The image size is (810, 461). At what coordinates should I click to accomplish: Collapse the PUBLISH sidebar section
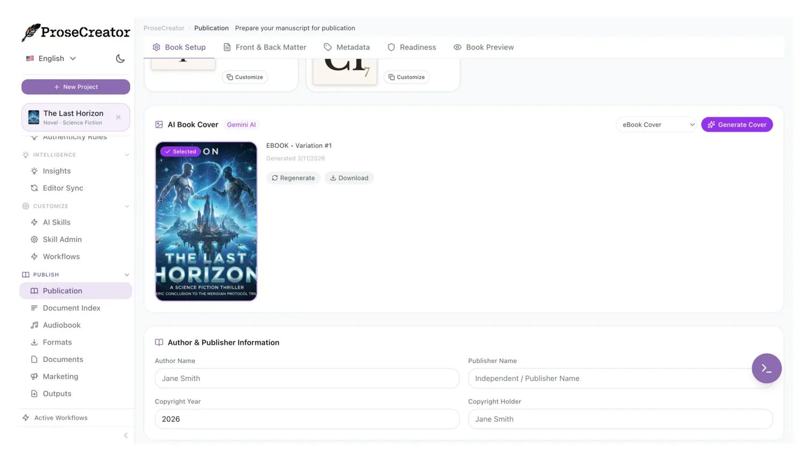[127, 275]
